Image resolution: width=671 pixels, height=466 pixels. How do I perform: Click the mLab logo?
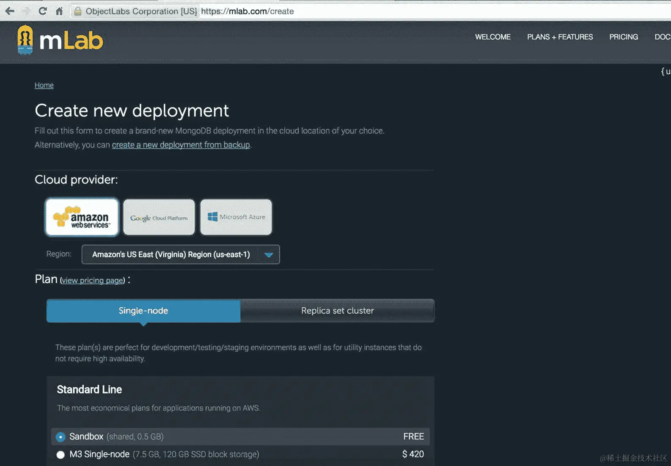click(60, 40)
